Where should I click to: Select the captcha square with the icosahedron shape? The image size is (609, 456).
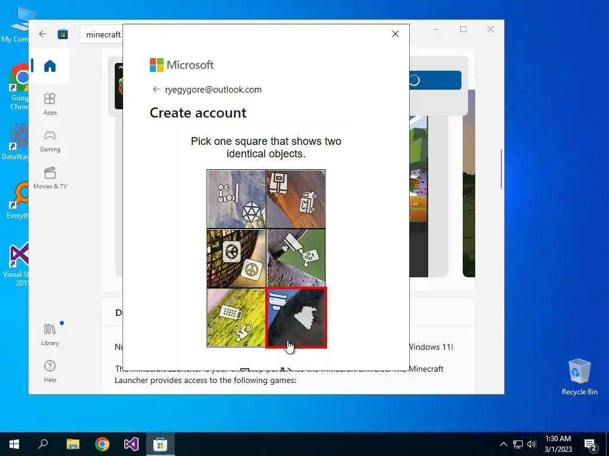pos(237,199)
